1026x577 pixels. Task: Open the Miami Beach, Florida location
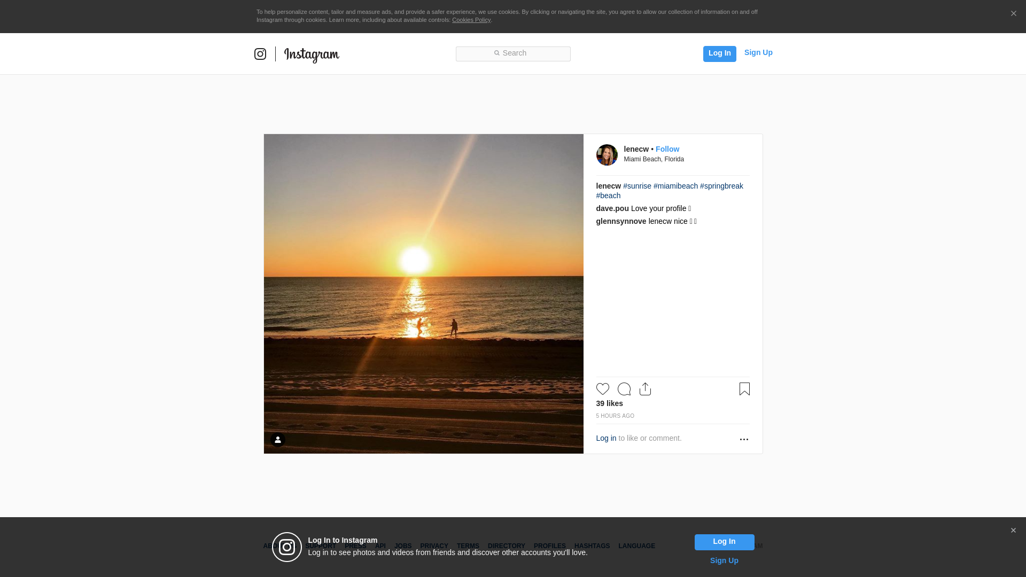[x=654, y=159]
